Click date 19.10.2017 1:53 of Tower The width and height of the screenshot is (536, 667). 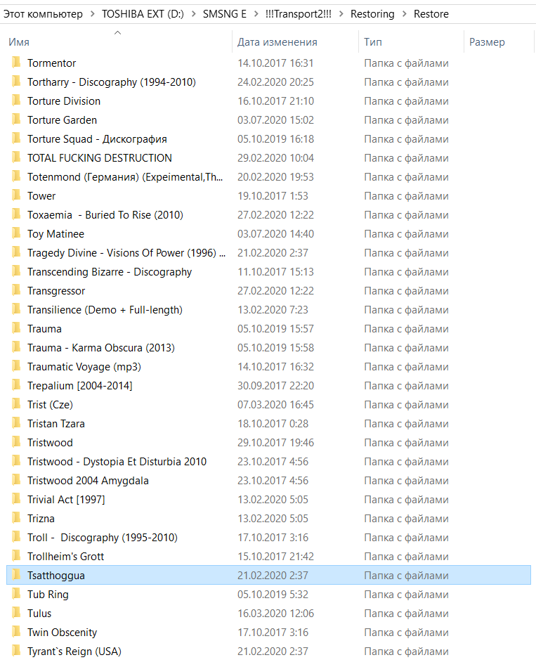point(273,195)
